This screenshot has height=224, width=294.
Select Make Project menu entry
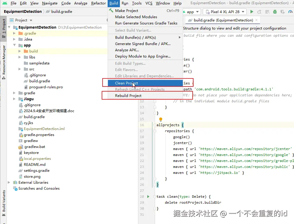pyautogui.click(x=145, y=10)
